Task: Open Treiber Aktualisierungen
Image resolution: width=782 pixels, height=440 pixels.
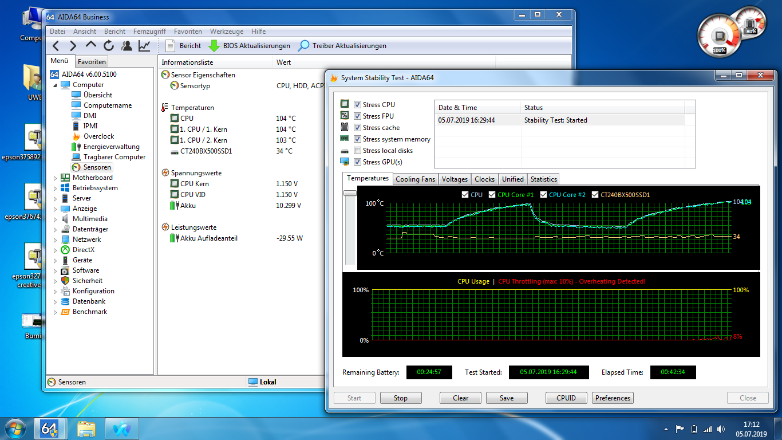Action: 342,46
